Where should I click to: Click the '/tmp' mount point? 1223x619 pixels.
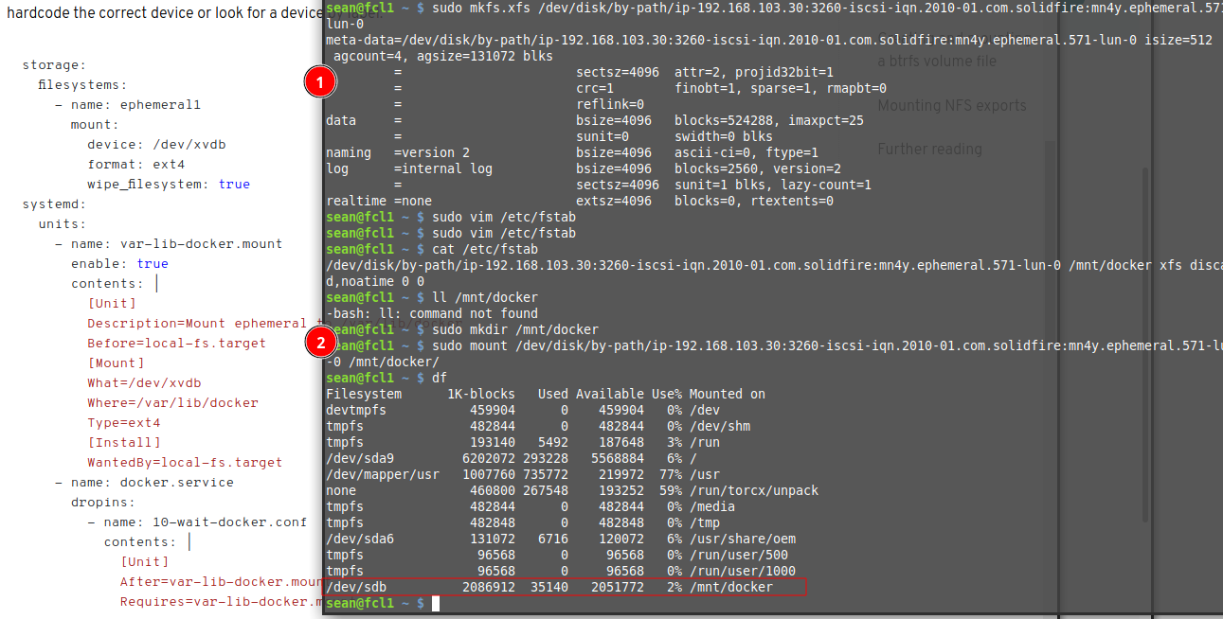pos(705,522)
